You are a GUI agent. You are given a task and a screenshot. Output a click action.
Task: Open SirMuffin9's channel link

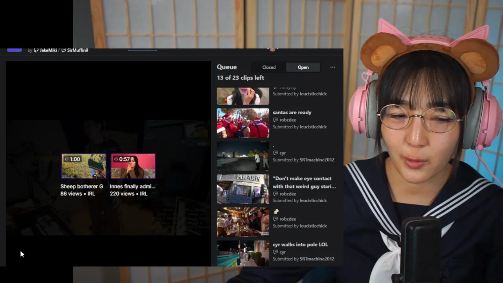(77, 50)
